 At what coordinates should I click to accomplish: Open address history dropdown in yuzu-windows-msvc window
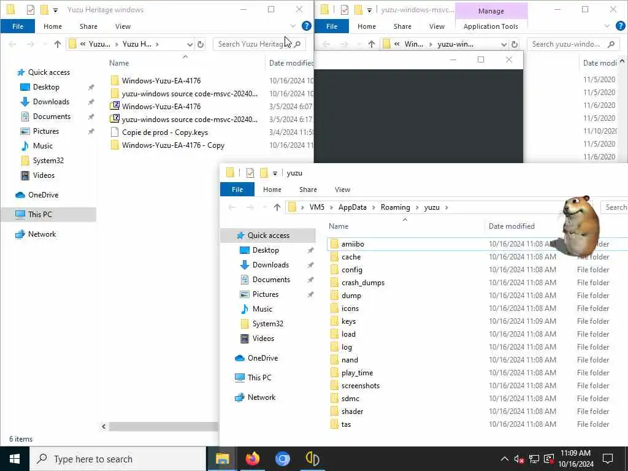tap(504, 44)
